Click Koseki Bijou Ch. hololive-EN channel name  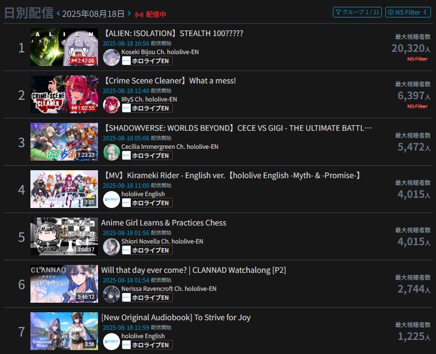click(x=160, y=52)
